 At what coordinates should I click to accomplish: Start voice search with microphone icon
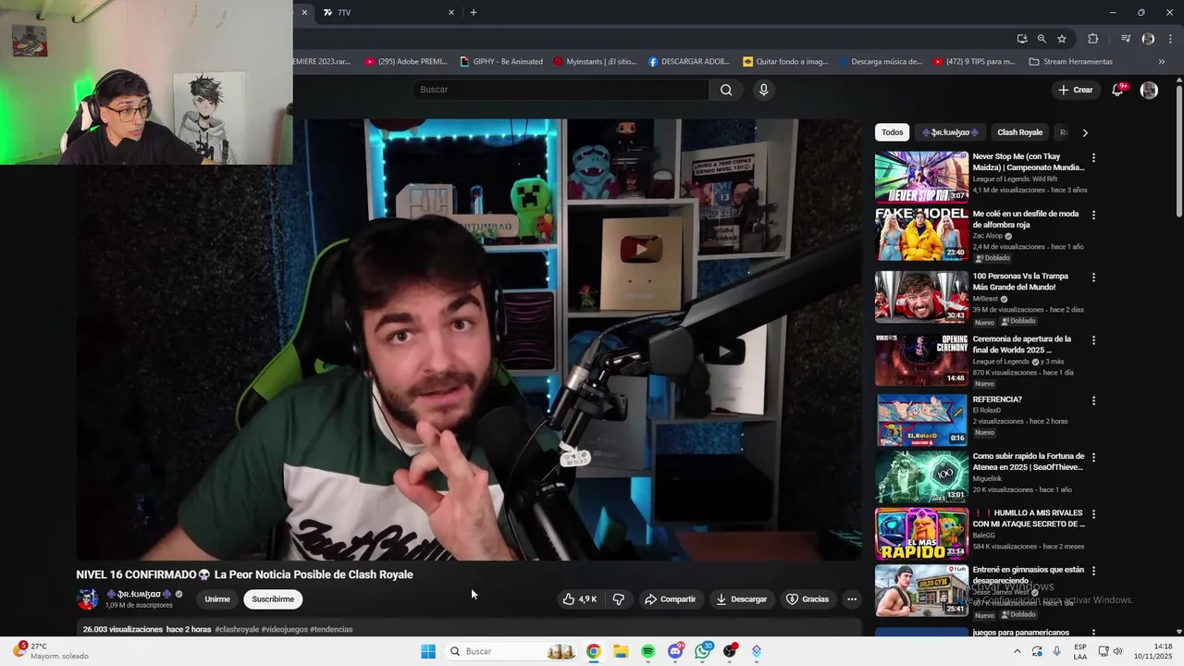coord(763,90)
